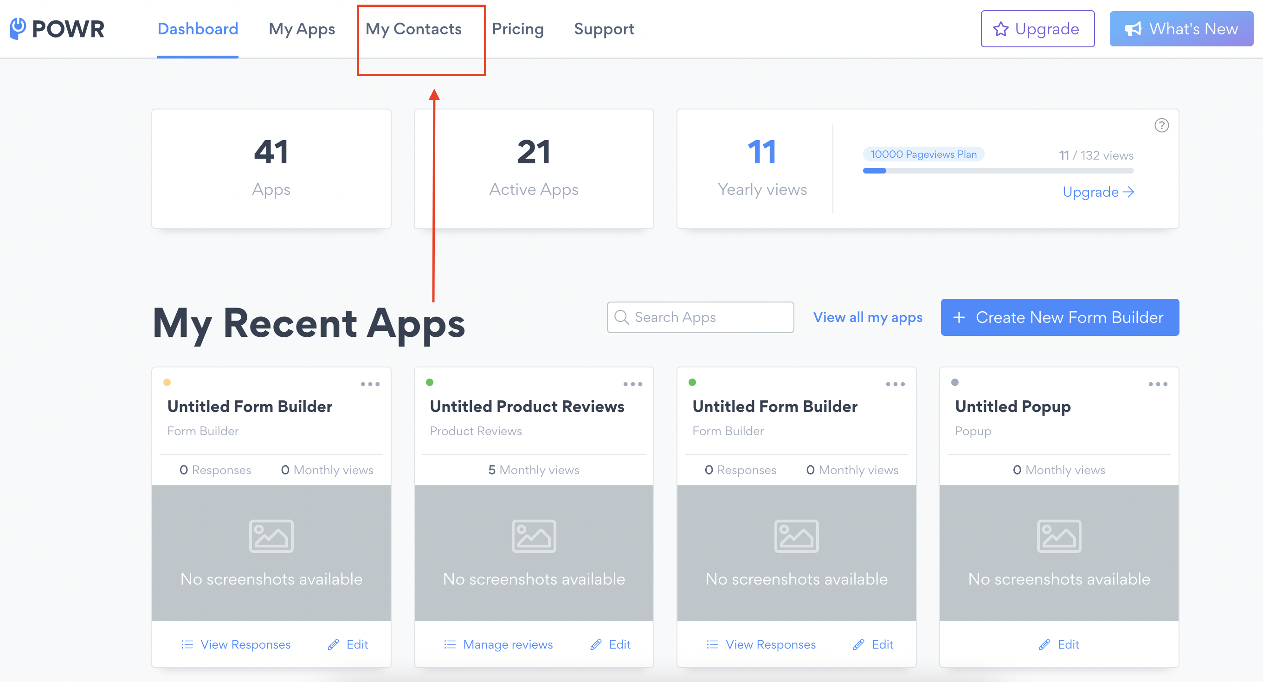Click Manage reviews on Product Reviews card
Image resolution: width=1263 pixels, height=682 pixels.
click(499, 644)
